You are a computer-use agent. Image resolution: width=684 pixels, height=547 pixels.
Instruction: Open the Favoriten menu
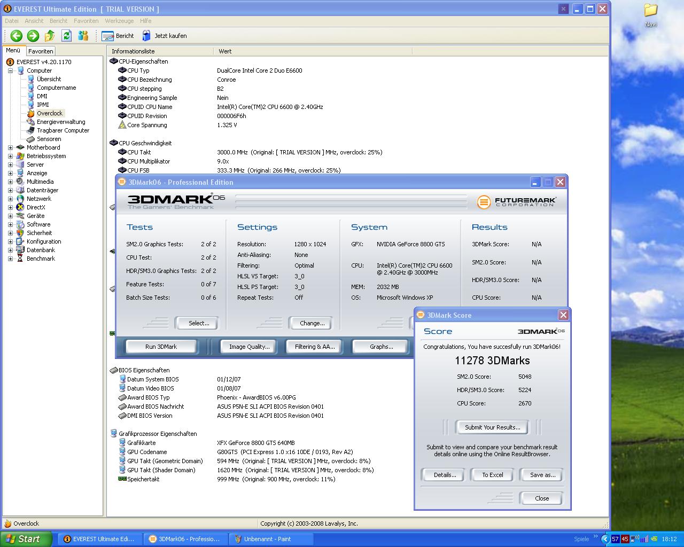[86, 21]
